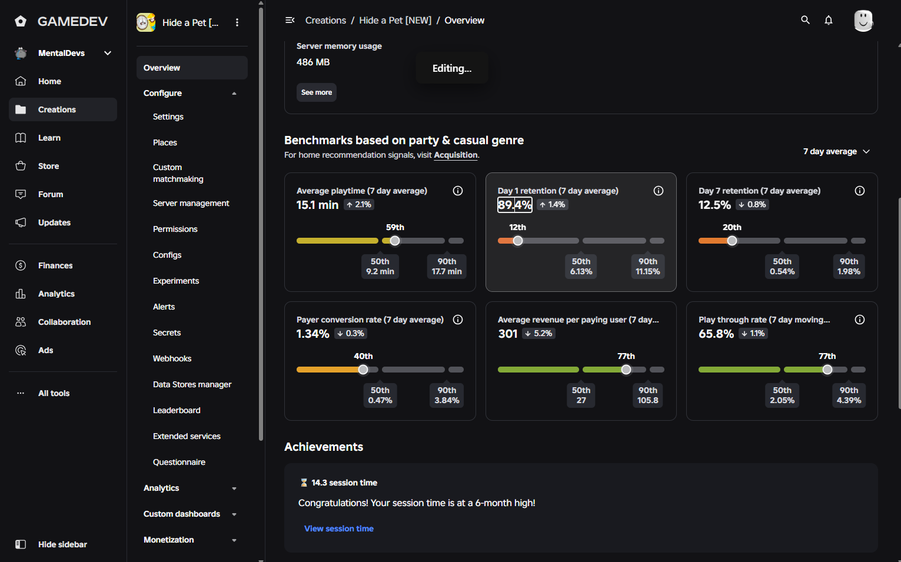Open Updates megaphone item

coord(63,222)
